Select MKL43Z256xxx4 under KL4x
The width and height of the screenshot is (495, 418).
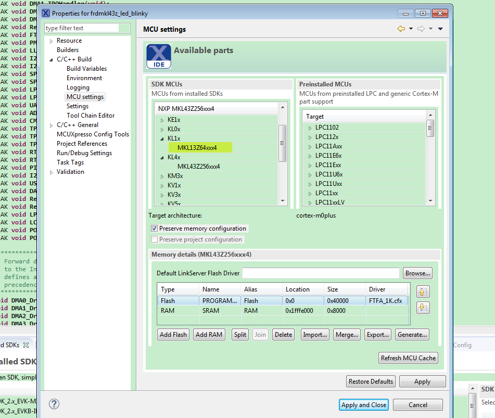click(x=198, y=167)
